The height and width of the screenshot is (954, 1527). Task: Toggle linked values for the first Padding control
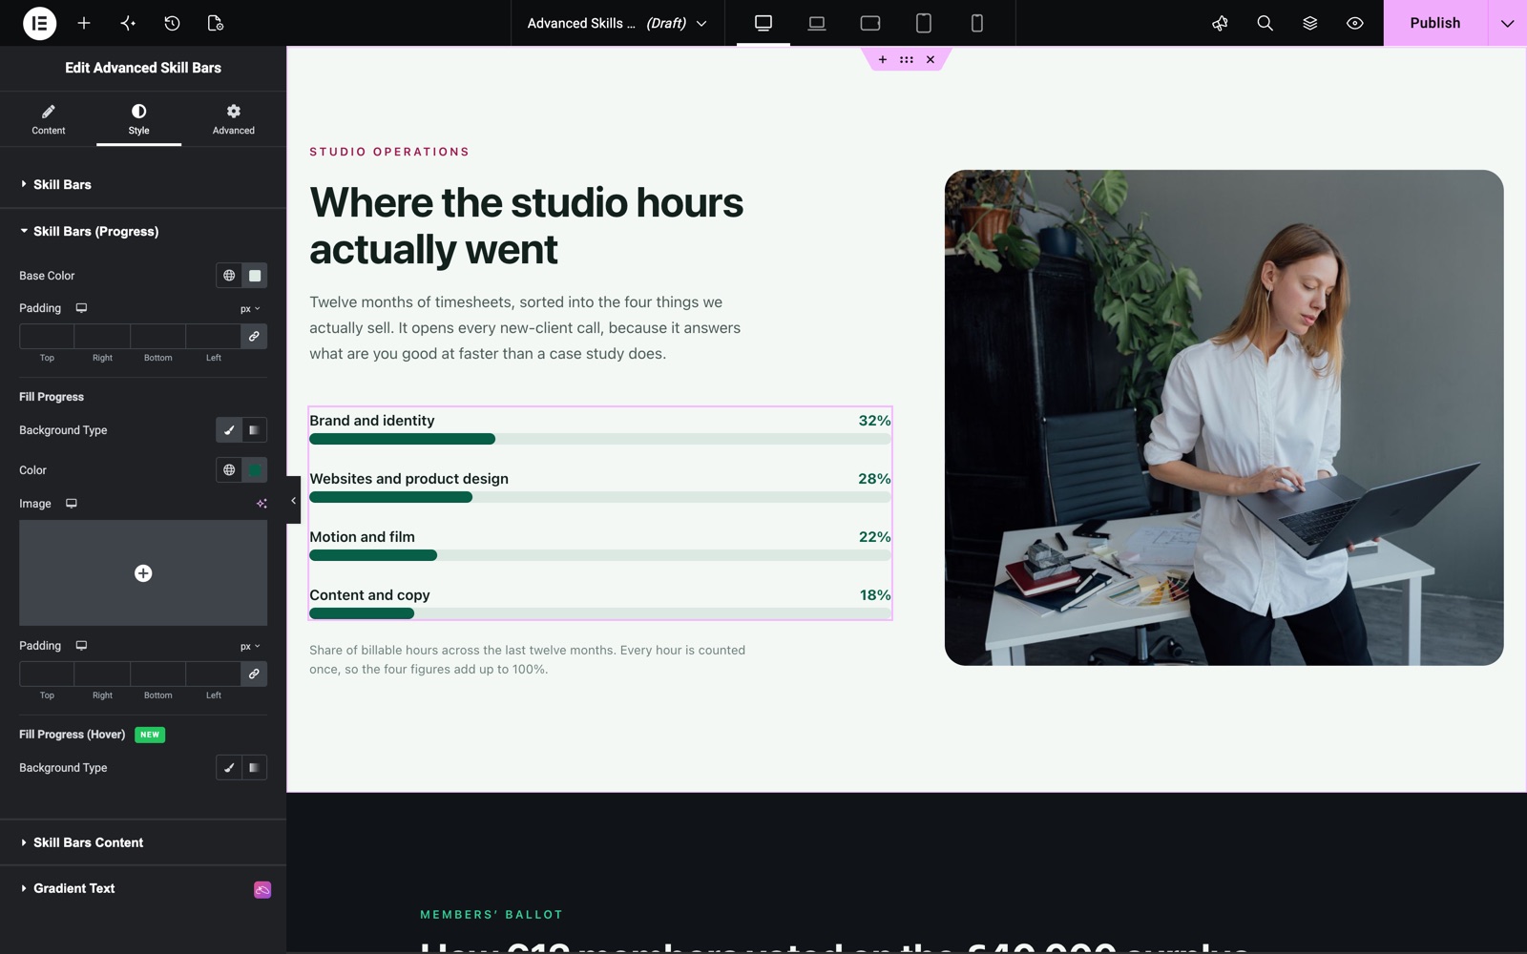coord(254,336)
